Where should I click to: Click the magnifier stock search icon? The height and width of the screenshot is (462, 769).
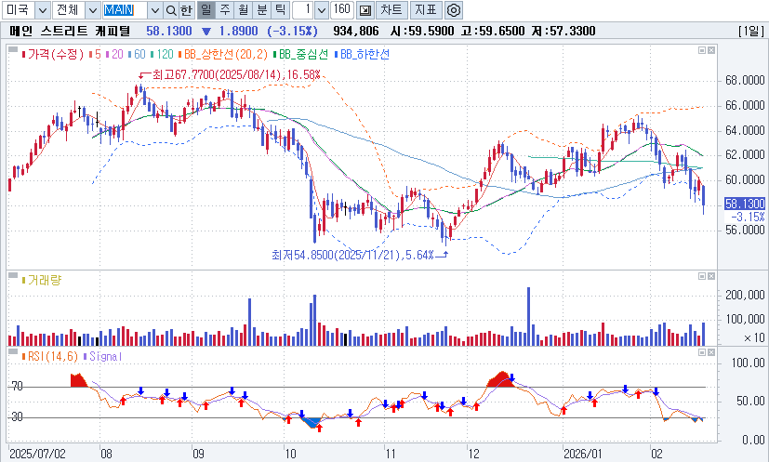pos(170,10)
